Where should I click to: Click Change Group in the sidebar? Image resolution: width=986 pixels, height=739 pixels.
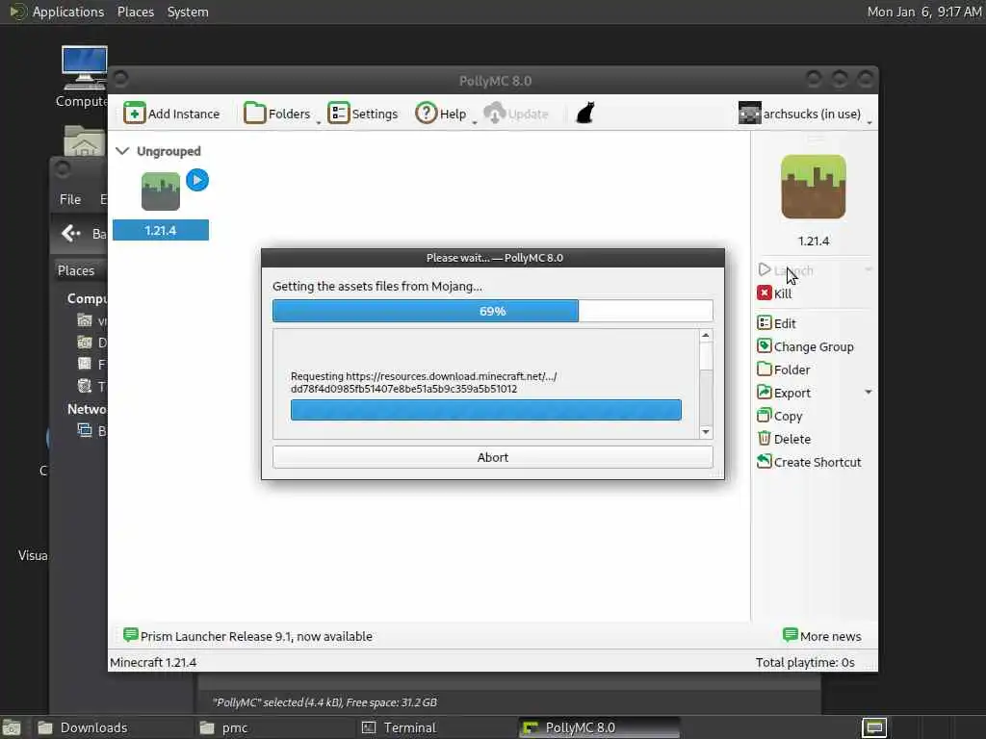[x=806, y=346]
